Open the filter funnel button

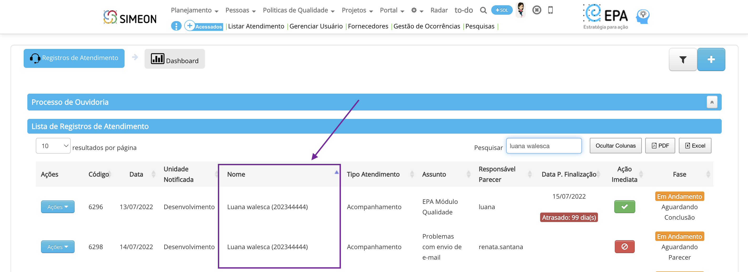click(683, 59)
